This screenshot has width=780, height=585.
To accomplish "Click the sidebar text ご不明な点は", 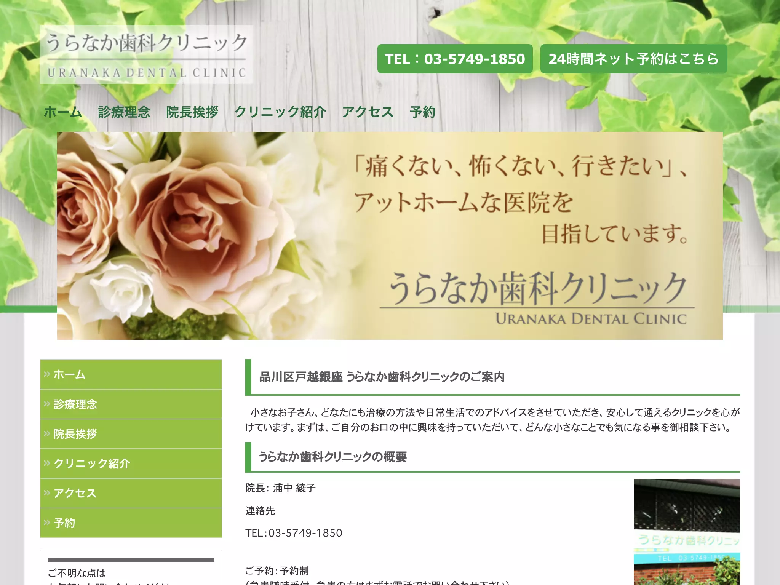I will coord(77,573).
